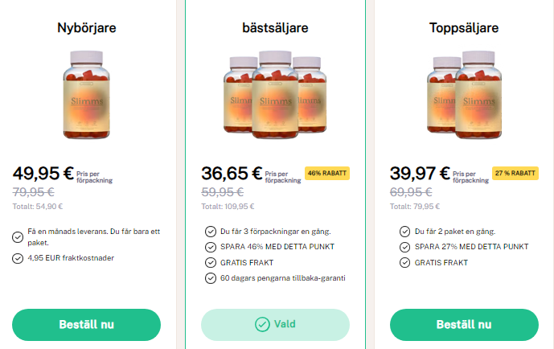Image resolution: width=554 pixels, height=349 pixels.
Task: Click the selected 'Vald' button
Action: click(275, 325)
